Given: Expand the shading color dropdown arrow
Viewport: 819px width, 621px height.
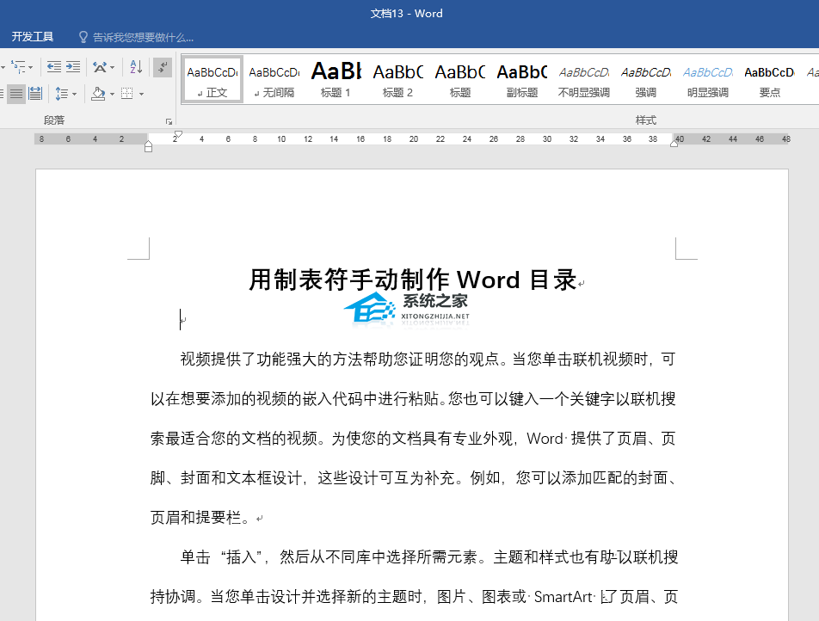Looking at the screenshot, I should 111,94.
